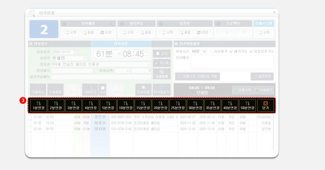Click the 이용시간 tab header
The height and width of the screenshot is (170, 325).
[121, 44]
